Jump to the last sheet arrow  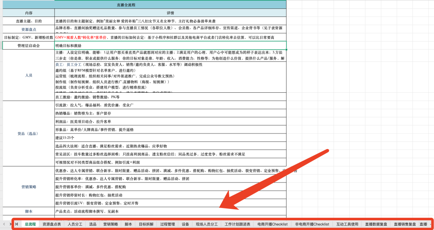click(x=17, y=224)
